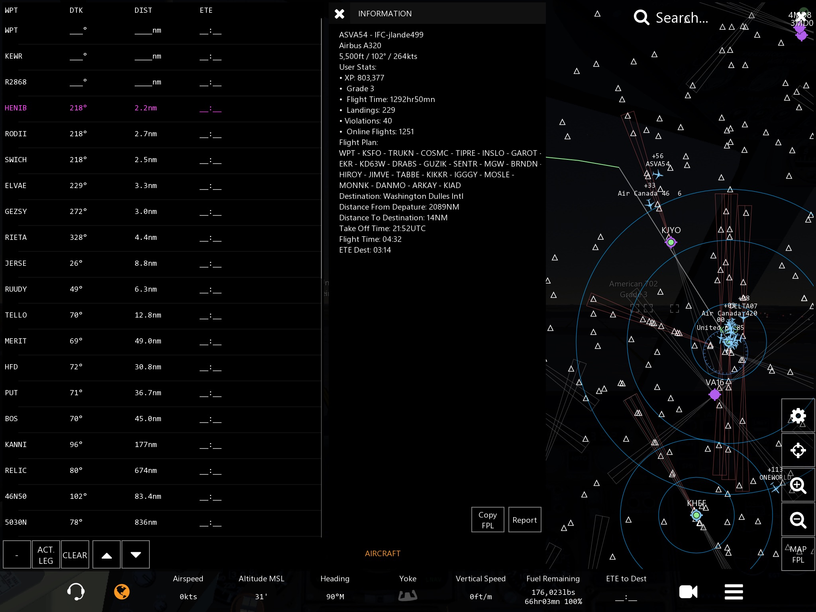Clear the flight plan
The width and height of the screenshot is (816, 612).
point(75,555)
